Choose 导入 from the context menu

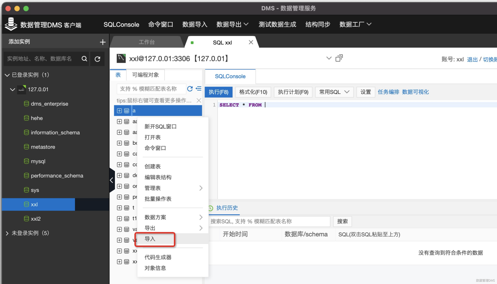tap(150, 239)
